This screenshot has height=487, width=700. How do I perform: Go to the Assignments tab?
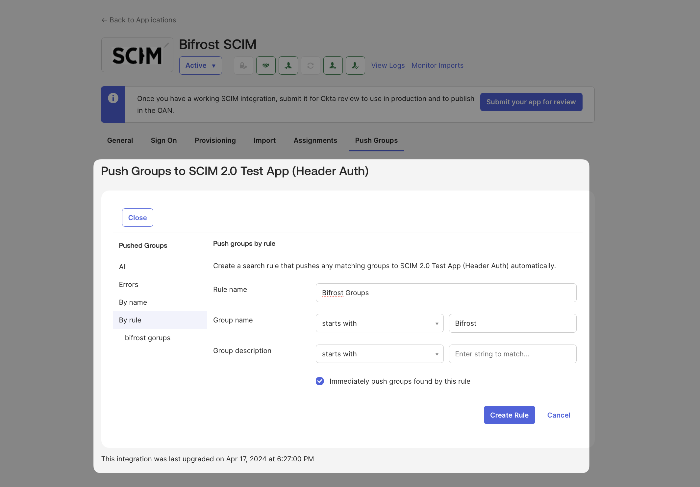(315, 141)
